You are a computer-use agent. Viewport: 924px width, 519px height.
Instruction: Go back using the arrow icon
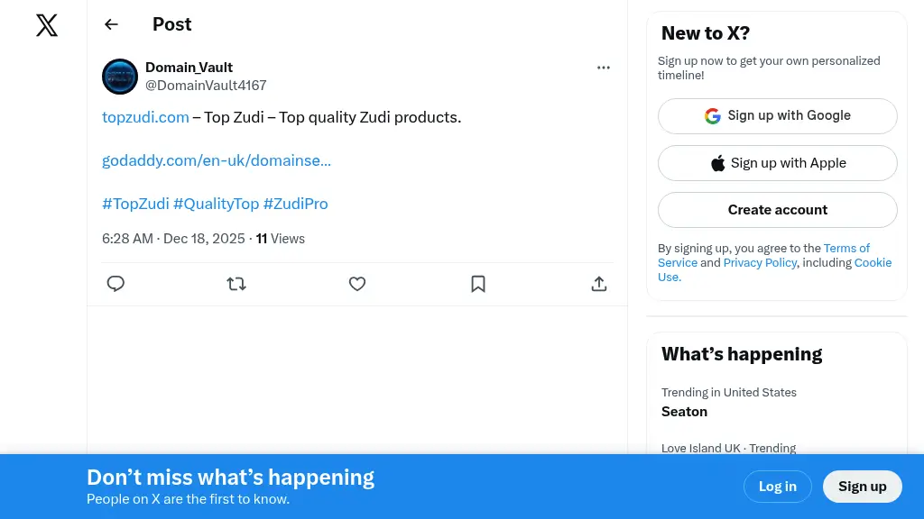point(111,24)
